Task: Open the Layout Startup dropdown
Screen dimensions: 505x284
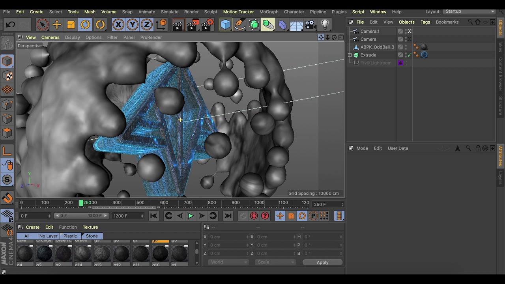Action: coord(469,11)
